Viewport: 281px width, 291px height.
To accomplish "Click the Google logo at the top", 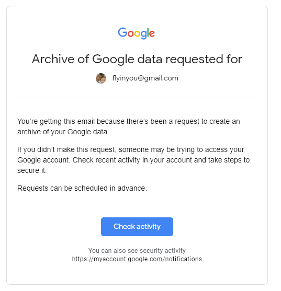I will point(136,33).
